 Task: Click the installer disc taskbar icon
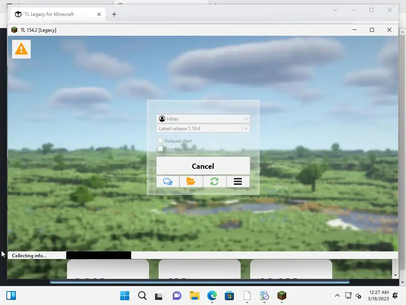[264, 295]
